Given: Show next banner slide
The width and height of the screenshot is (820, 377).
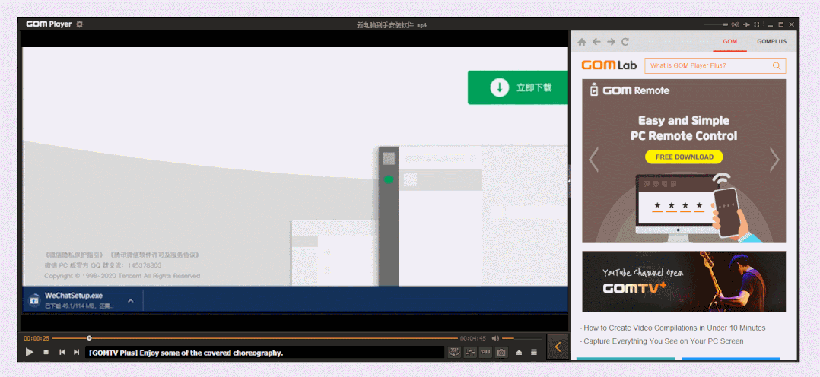Looking at the screenshot, I should (774, 160).
